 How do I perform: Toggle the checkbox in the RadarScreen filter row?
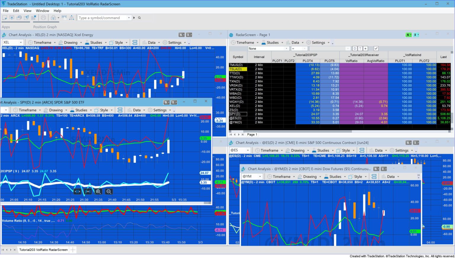tap(376, 48)
